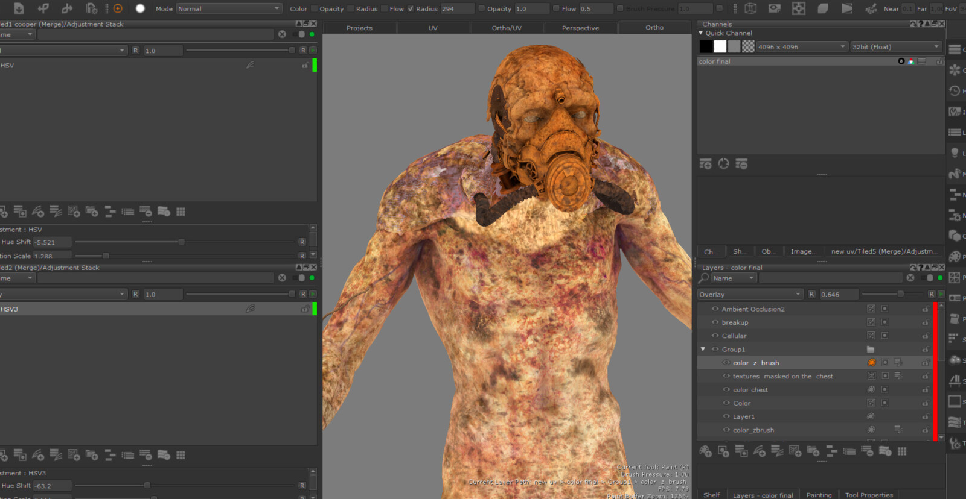Click the lock icon on Cellular layer
Viewport: 966px width, 499px height.
pos(925,336)
